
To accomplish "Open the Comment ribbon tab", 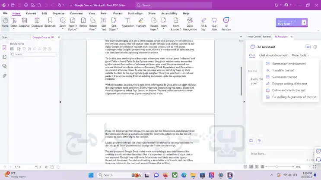I will [76, 13].
